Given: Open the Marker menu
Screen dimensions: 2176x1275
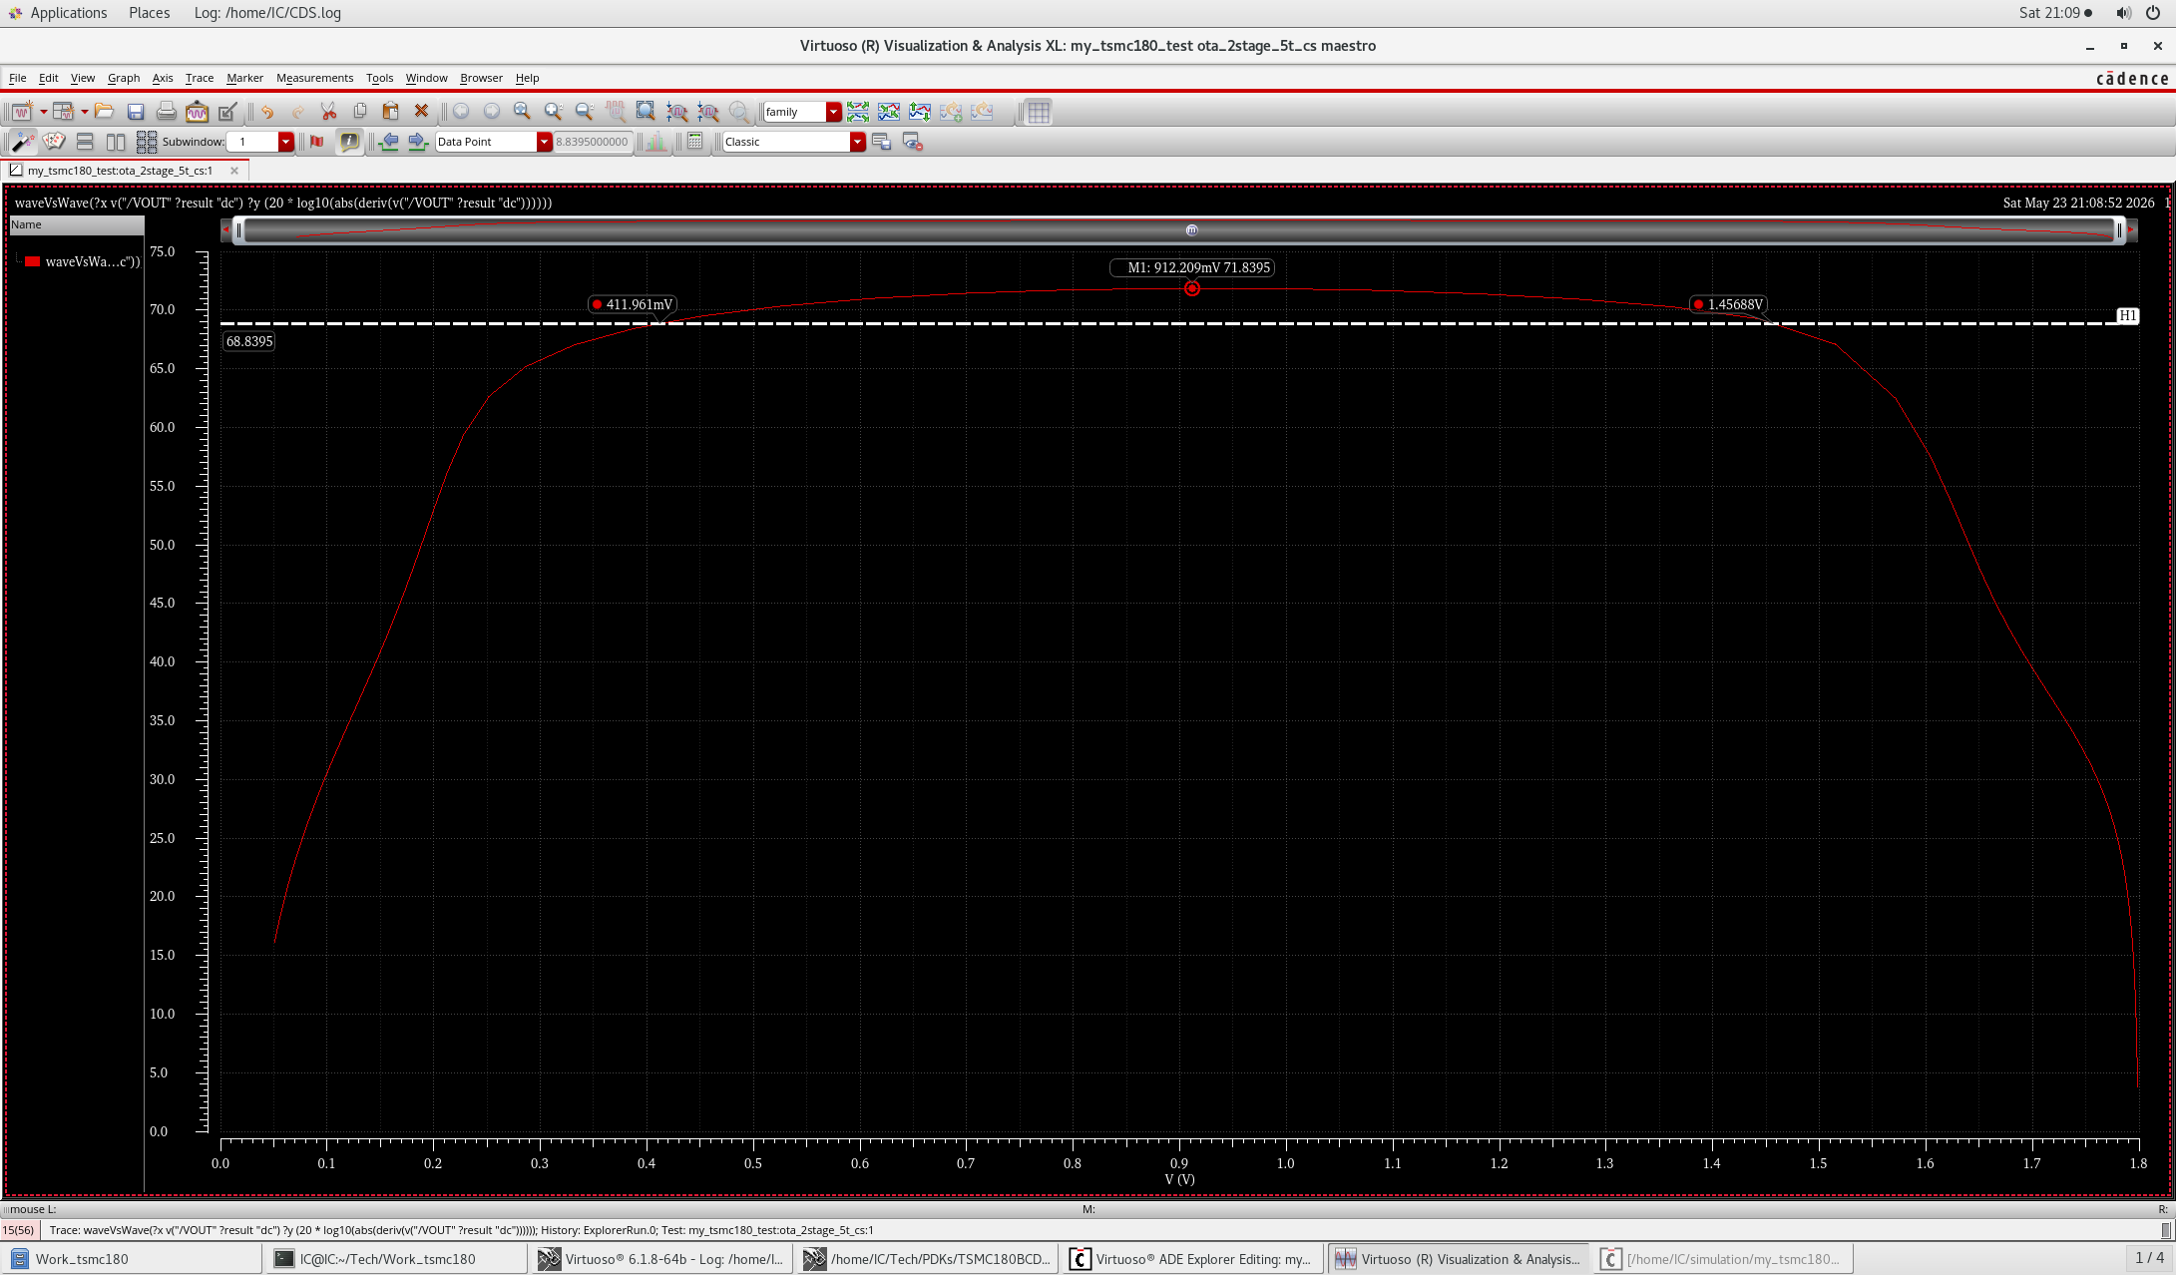Looking at the screenshot, I should coord(244,78).
